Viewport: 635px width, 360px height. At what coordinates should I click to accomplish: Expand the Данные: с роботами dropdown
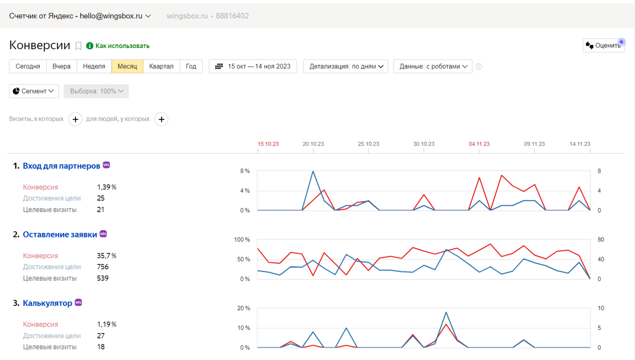coord(433,66)
